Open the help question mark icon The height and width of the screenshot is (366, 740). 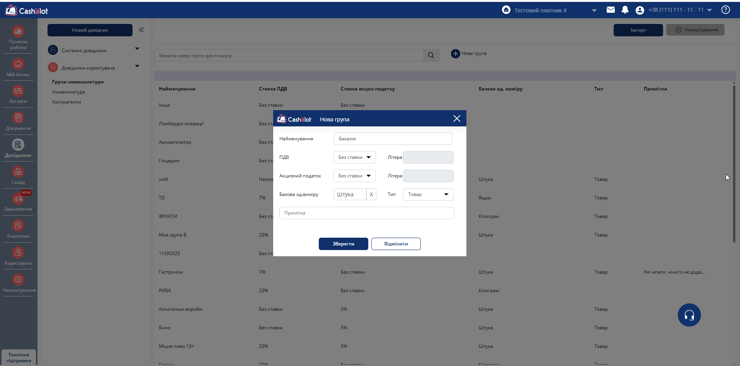[725, 10]
